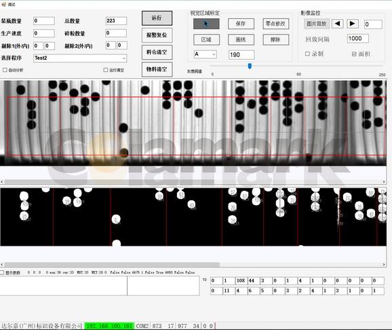The height and width of the screenshot is (330, 392).
Task: Toggle the 运行清空 checkbox
Action: (106, 70)
